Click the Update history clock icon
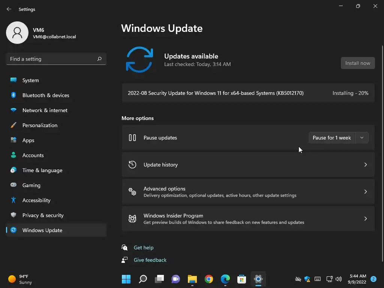The image size is (384, 288). click(x=132, y=165)
